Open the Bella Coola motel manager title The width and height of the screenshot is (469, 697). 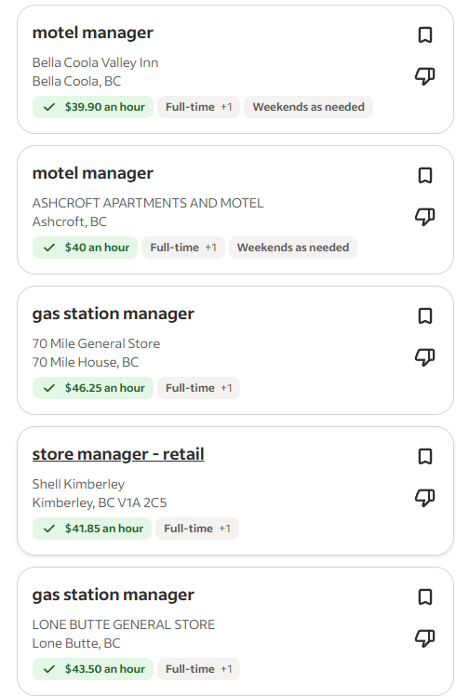92,33
